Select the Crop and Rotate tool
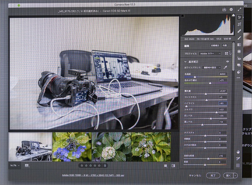 point(239,24)
